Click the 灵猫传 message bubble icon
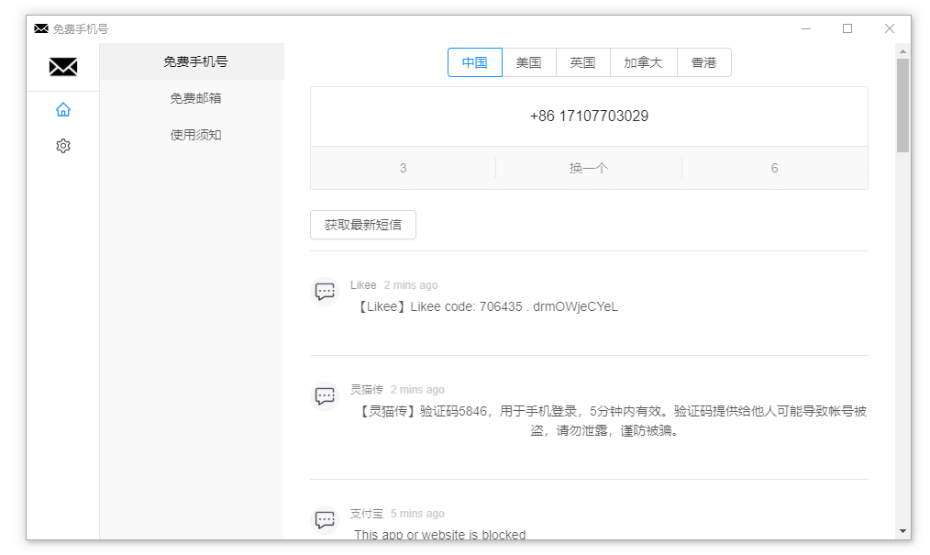Viewport: 930px width, 555px height. coord(325,396)
